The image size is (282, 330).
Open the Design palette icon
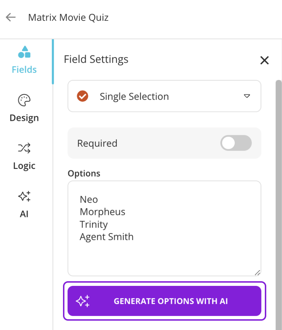point(24,100)
